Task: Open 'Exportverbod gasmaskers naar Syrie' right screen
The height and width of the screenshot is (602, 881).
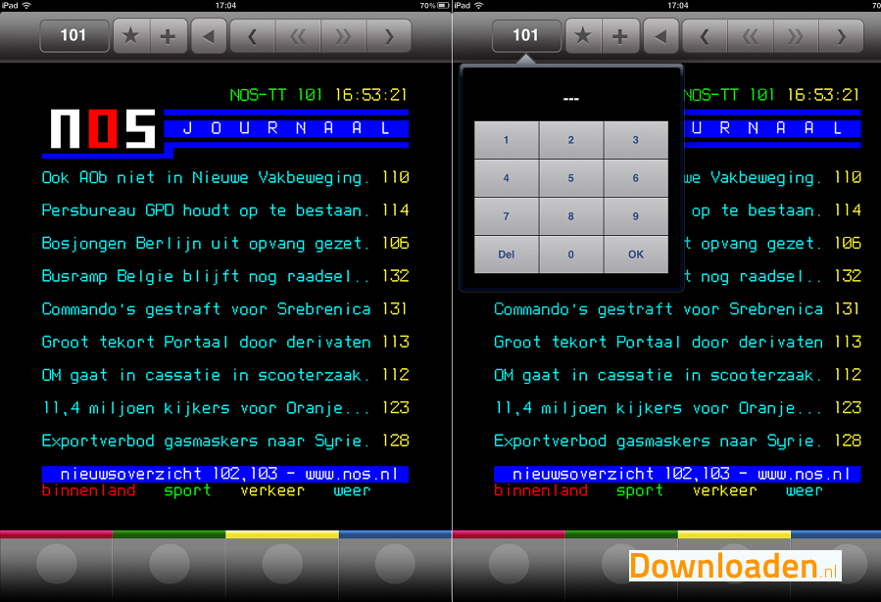Action: tap(677, 441)
